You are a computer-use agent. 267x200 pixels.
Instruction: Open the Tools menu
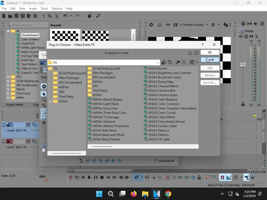tap(44, 9)
